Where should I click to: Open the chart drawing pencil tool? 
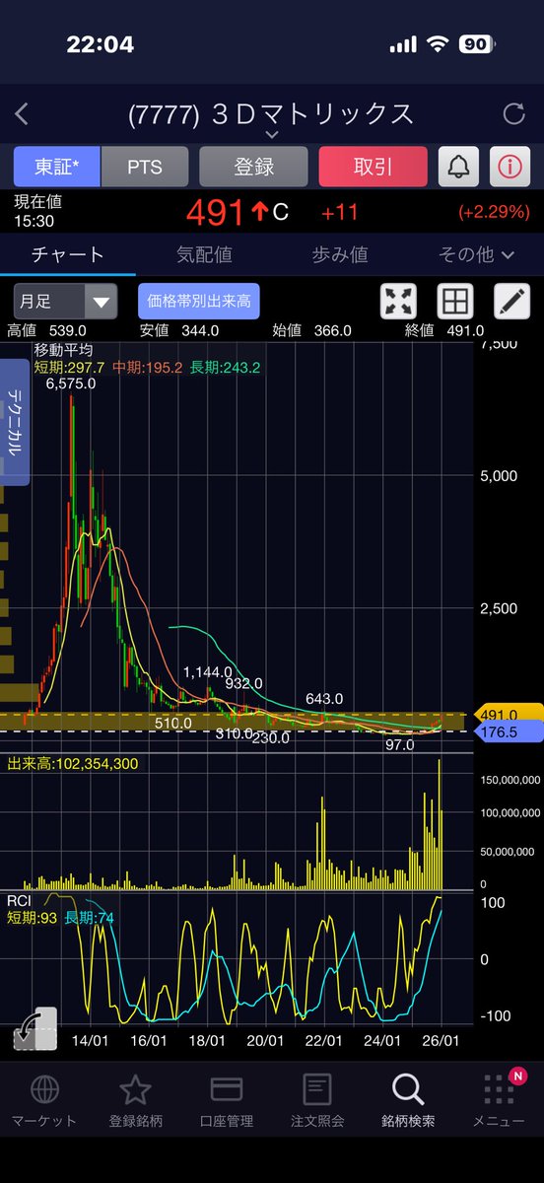511,301
